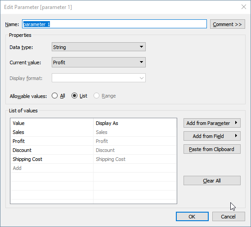This screenshot has width=251, height=227.
Task: Expand the Add from Field submenu
Action: click(212, 136)
